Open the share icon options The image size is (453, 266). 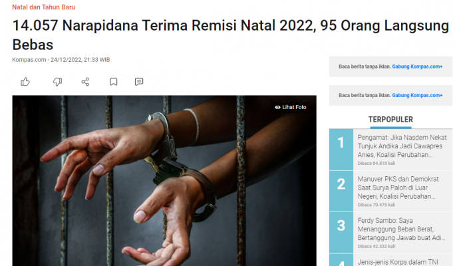click(x=85, y=82)
